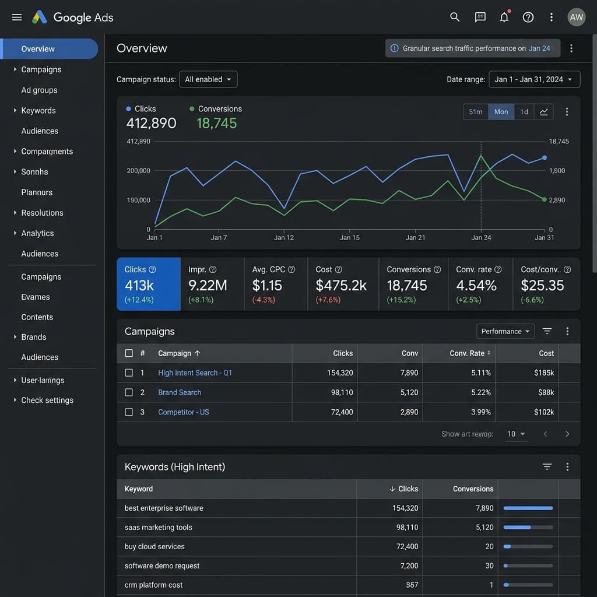Viewport: 597px width, 597px height.
Task: Click the search magnifier icon
Action: 455,17
